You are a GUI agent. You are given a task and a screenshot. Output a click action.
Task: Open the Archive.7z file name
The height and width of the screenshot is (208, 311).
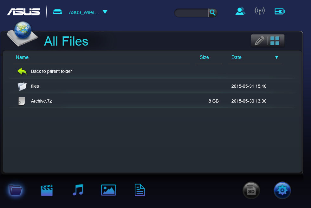tap(42, 101)
